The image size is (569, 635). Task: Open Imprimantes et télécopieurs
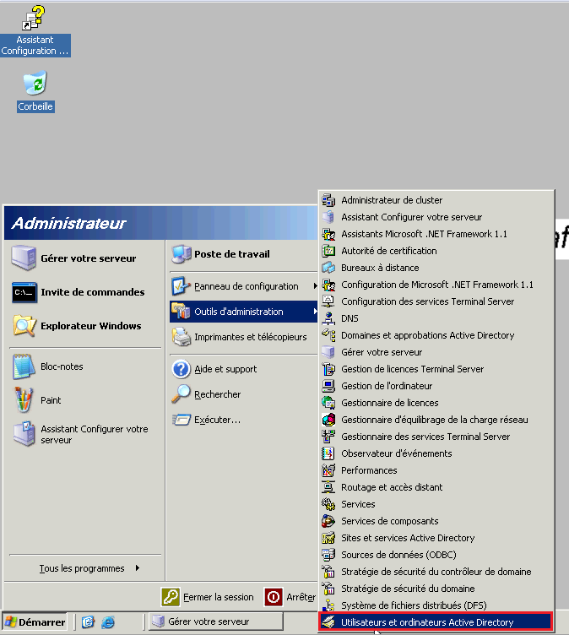243,337
